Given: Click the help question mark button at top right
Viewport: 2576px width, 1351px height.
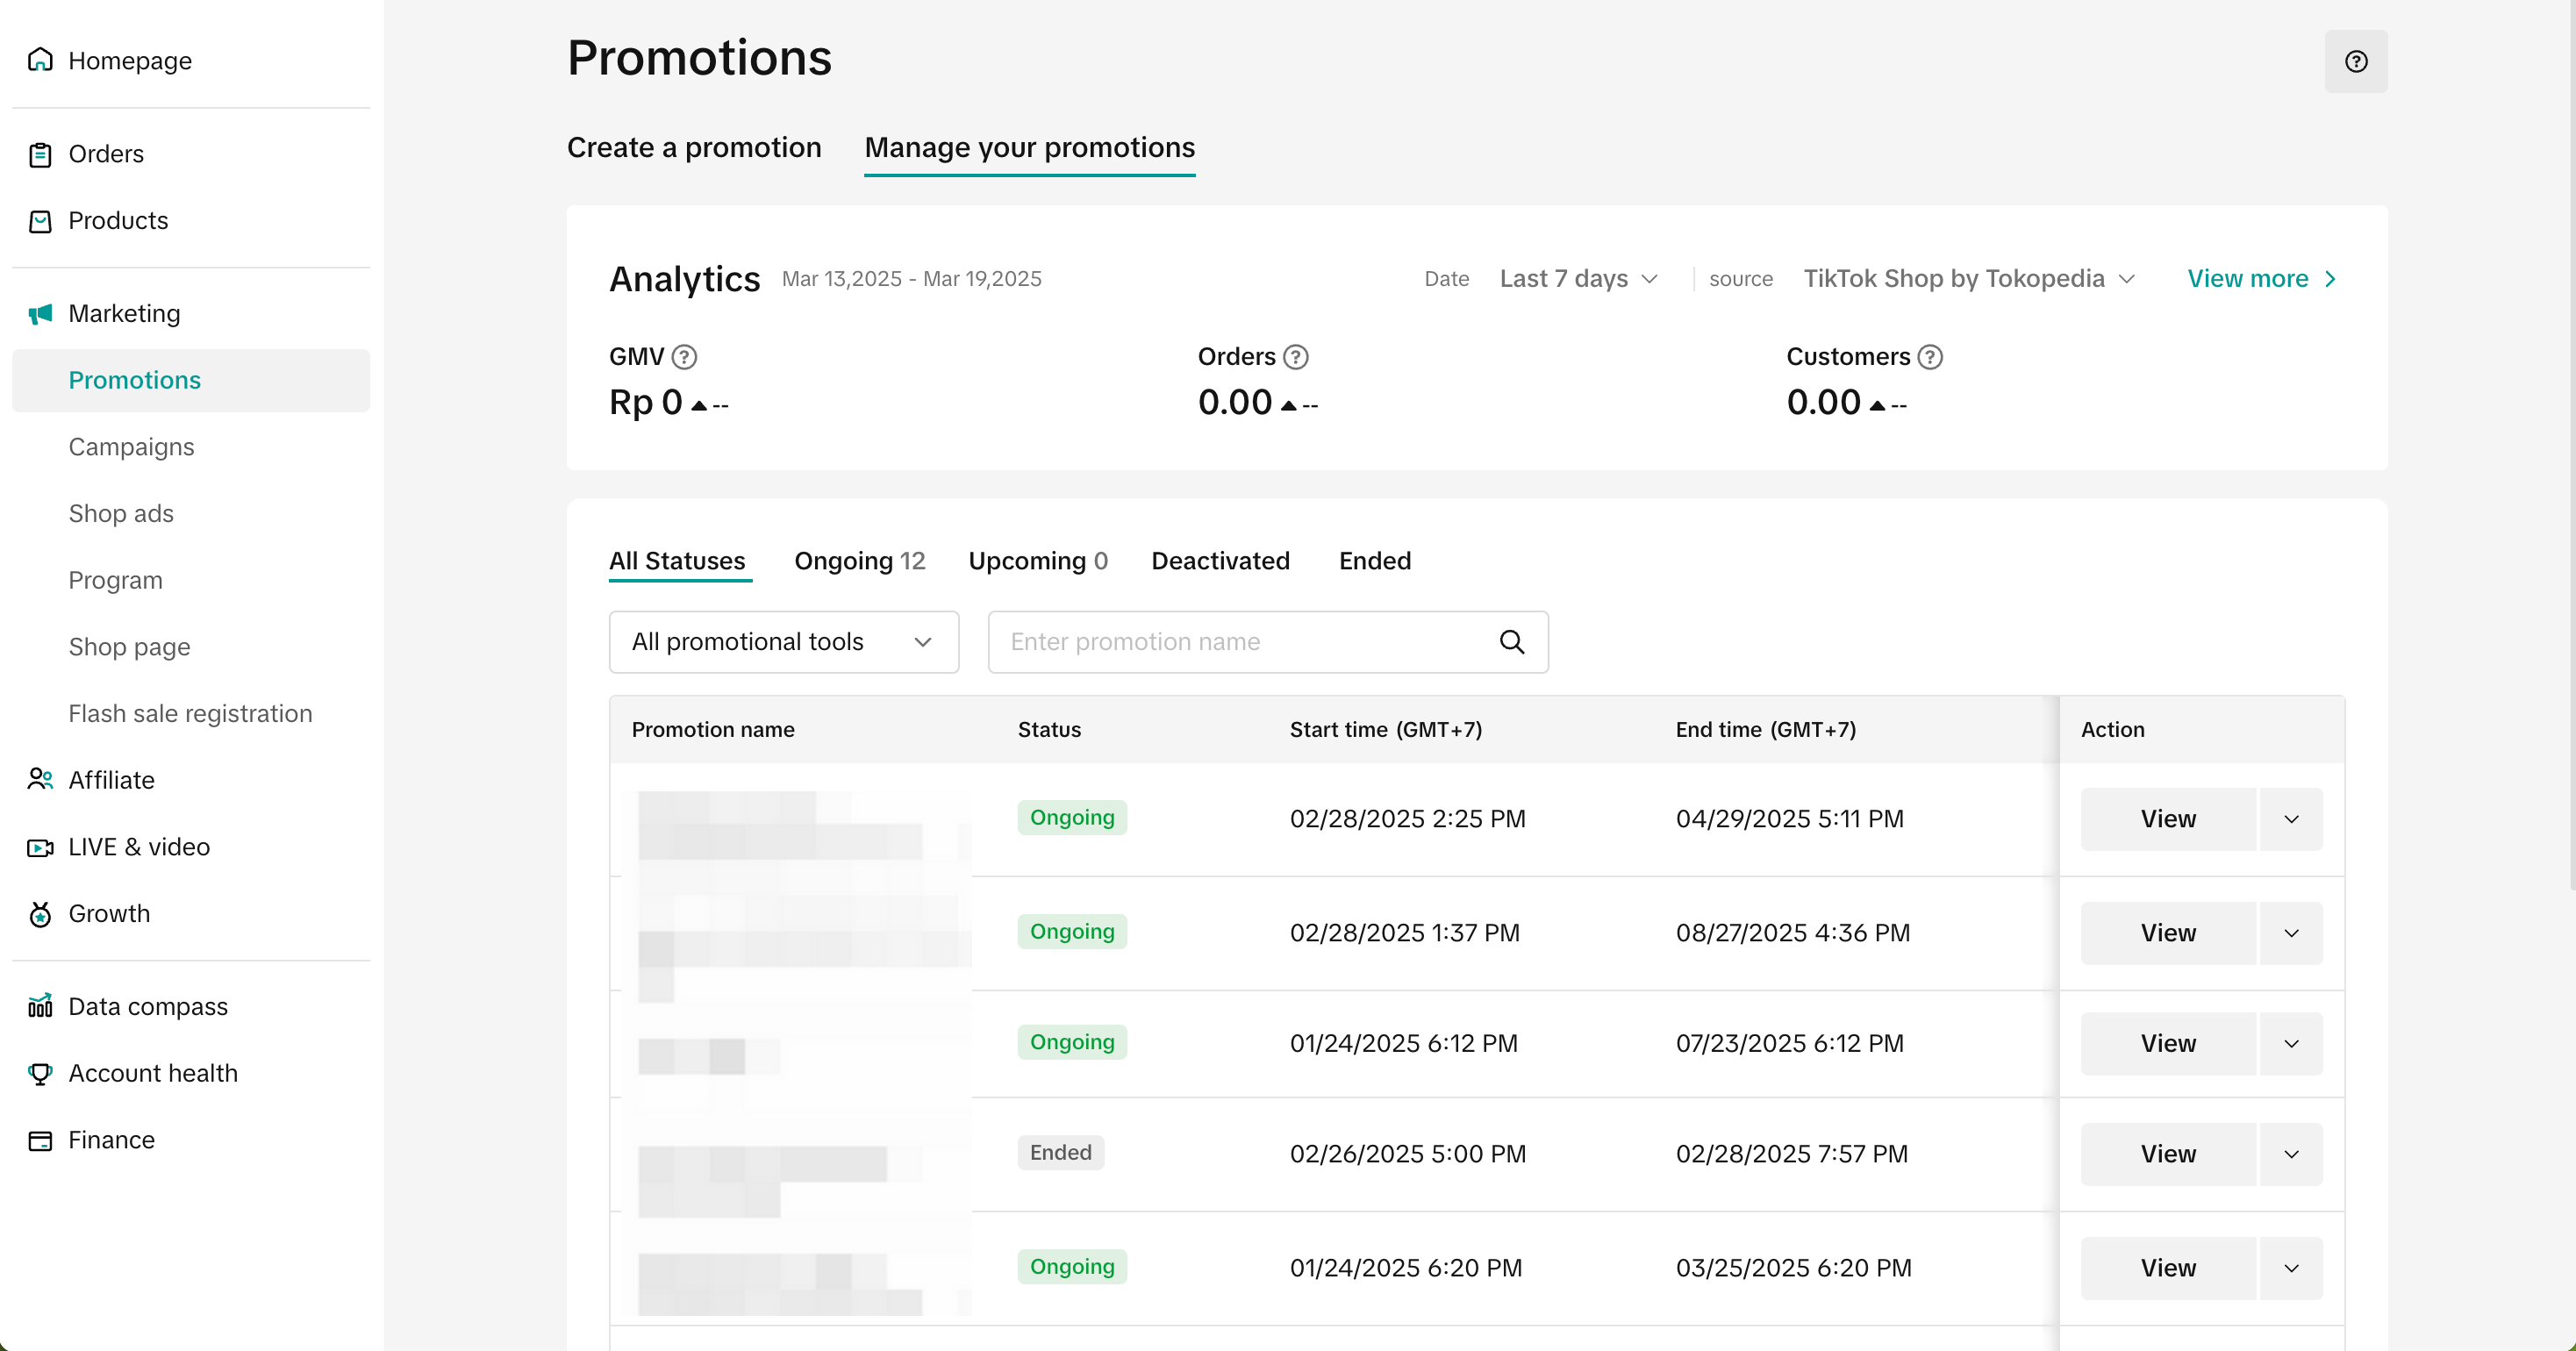Looking at the screenshot, I should tap(2355, 62).
